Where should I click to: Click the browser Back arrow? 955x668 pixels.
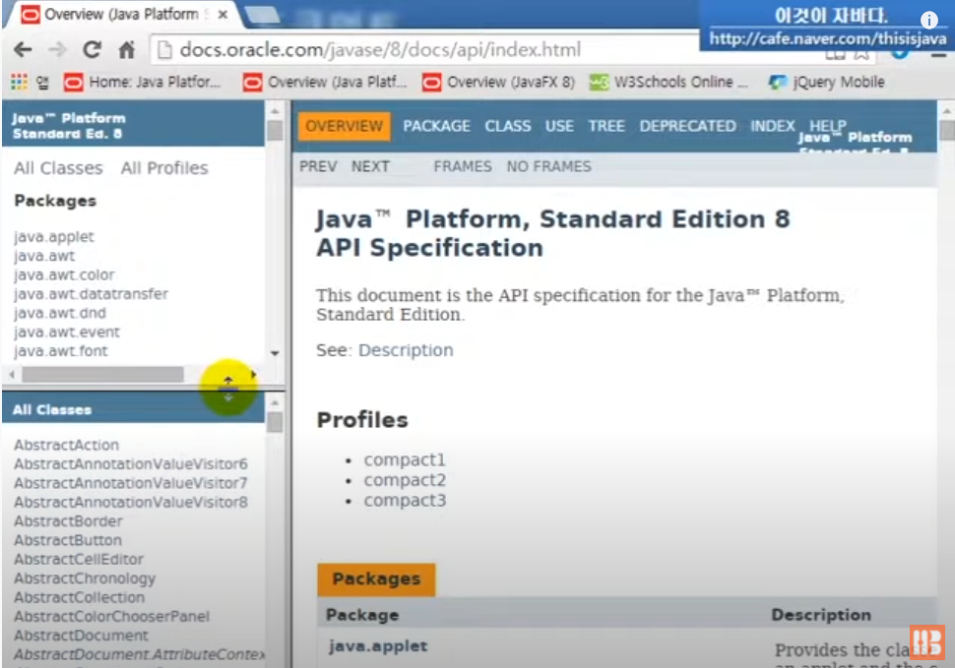pyautogui.click(x=23, y=50)
